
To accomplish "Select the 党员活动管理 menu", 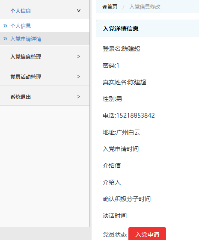I will pos(26,77).
